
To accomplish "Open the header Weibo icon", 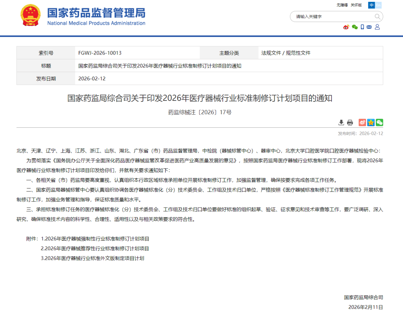I will 346,27.
